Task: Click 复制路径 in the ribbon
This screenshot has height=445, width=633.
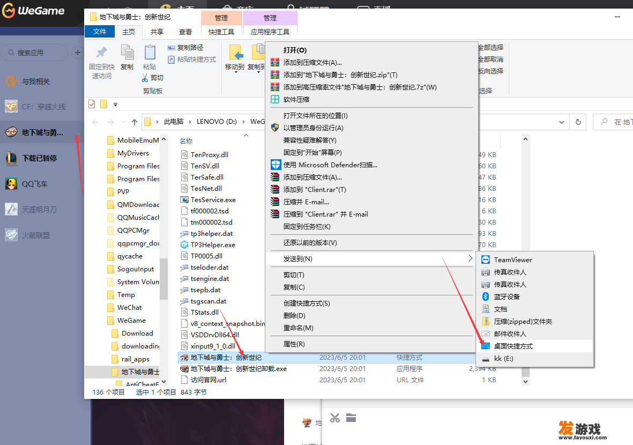Action: [x=185, y=48]
